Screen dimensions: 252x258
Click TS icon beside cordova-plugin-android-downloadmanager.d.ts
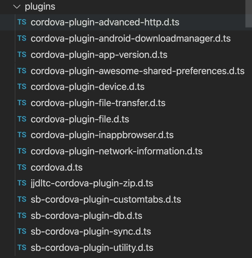point(22,38)
